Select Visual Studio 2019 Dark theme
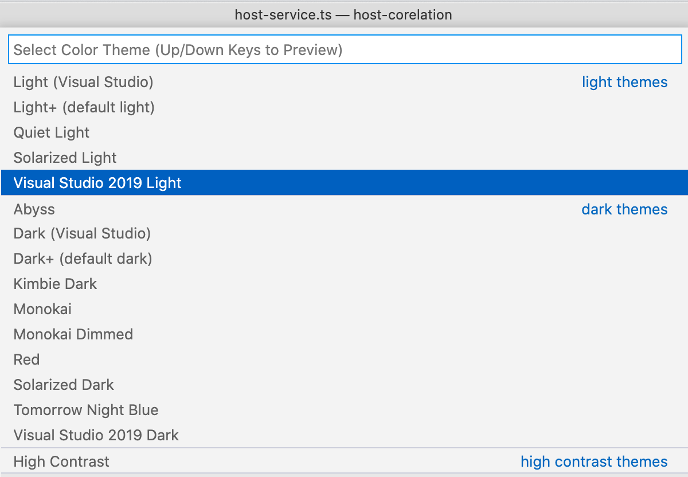 [x=96, y=435]
